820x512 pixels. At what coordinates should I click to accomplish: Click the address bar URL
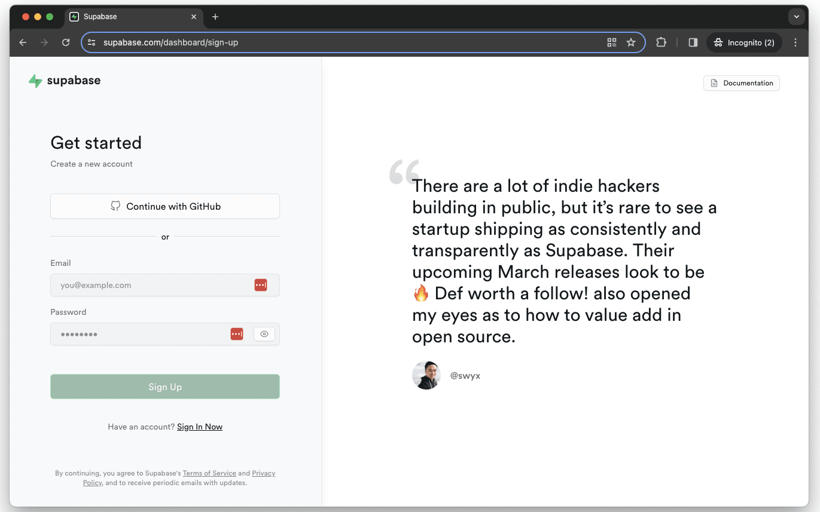(x=170, y=42)
